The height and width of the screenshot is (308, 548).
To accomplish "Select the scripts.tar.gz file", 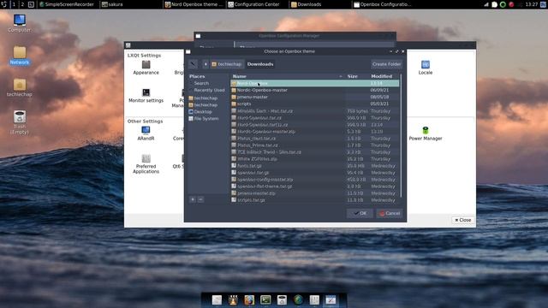I will tap(314, 200).
